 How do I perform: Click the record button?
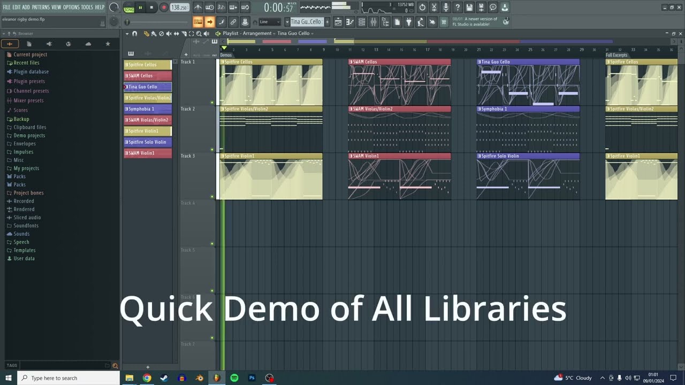coord(164,7)
